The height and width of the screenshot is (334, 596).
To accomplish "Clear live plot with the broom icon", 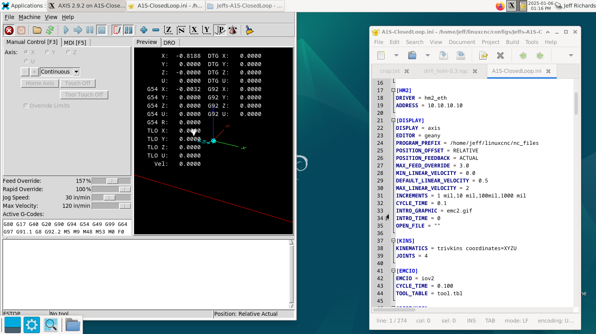I will (249, 30).
